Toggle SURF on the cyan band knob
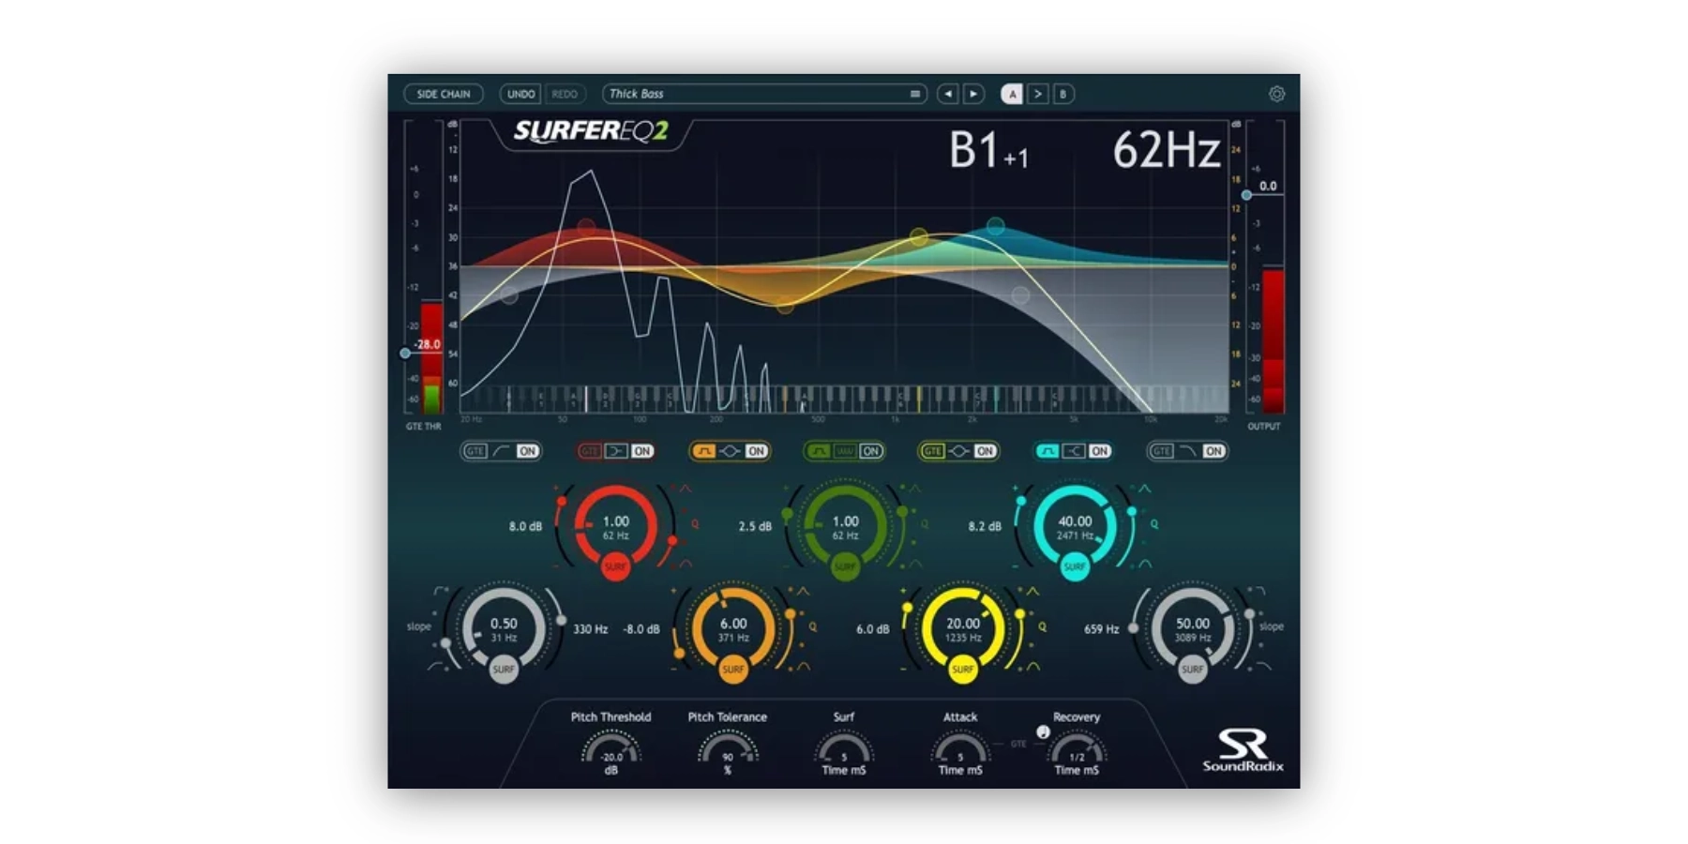This screenshot has width=1688, height=844. coord(1075,566)
